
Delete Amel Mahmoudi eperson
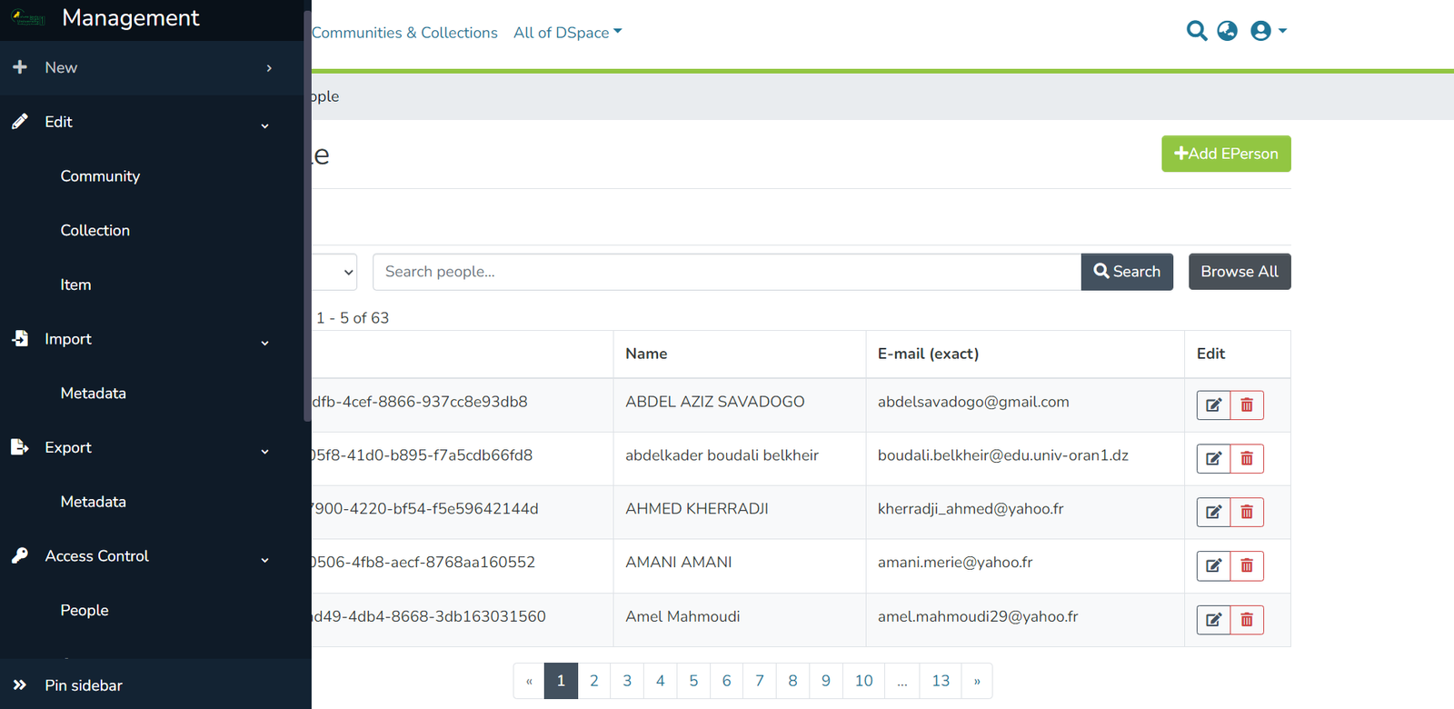[x=1247, y=620]
